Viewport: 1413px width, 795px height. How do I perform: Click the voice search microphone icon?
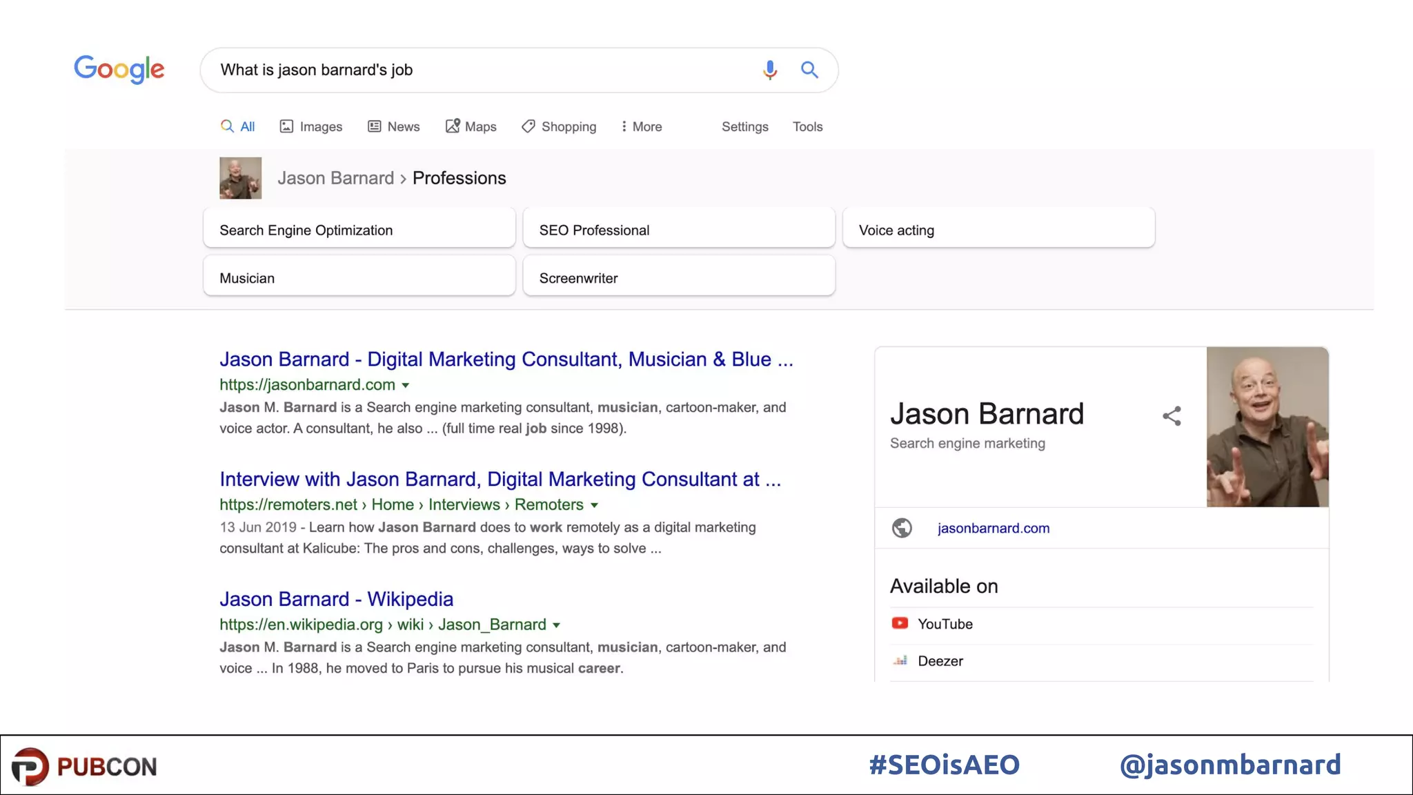point(770,70)
